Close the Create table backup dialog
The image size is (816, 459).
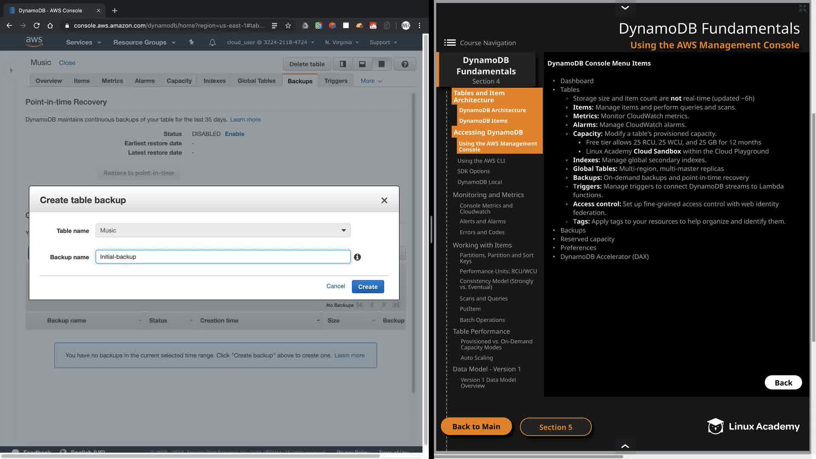(384, 201)
